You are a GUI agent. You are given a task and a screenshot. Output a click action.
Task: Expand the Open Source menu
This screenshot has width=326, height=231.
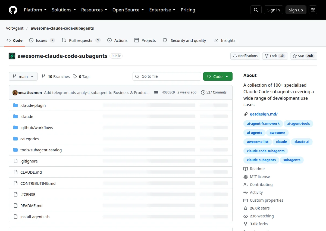[x=128, y=10]
